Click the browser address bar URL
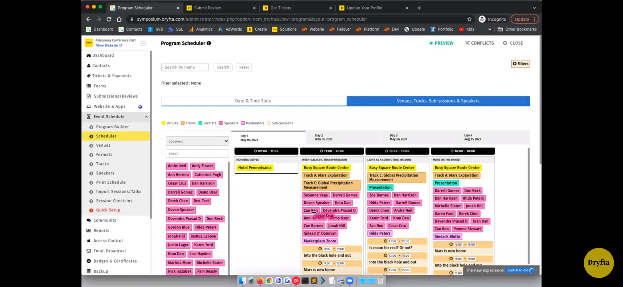 click(252, 19)
